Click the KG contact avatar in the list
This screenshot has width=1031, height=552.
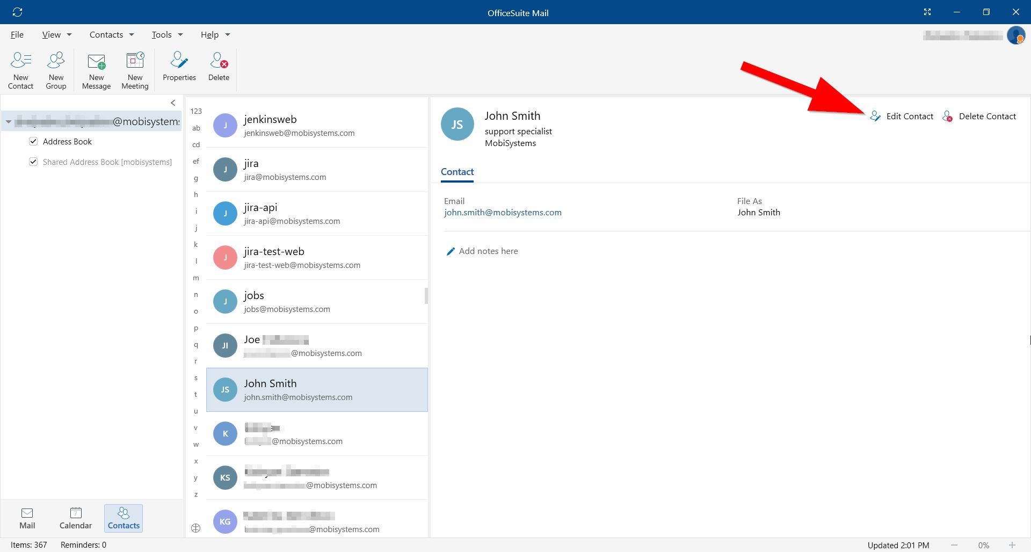click(225, 521)
